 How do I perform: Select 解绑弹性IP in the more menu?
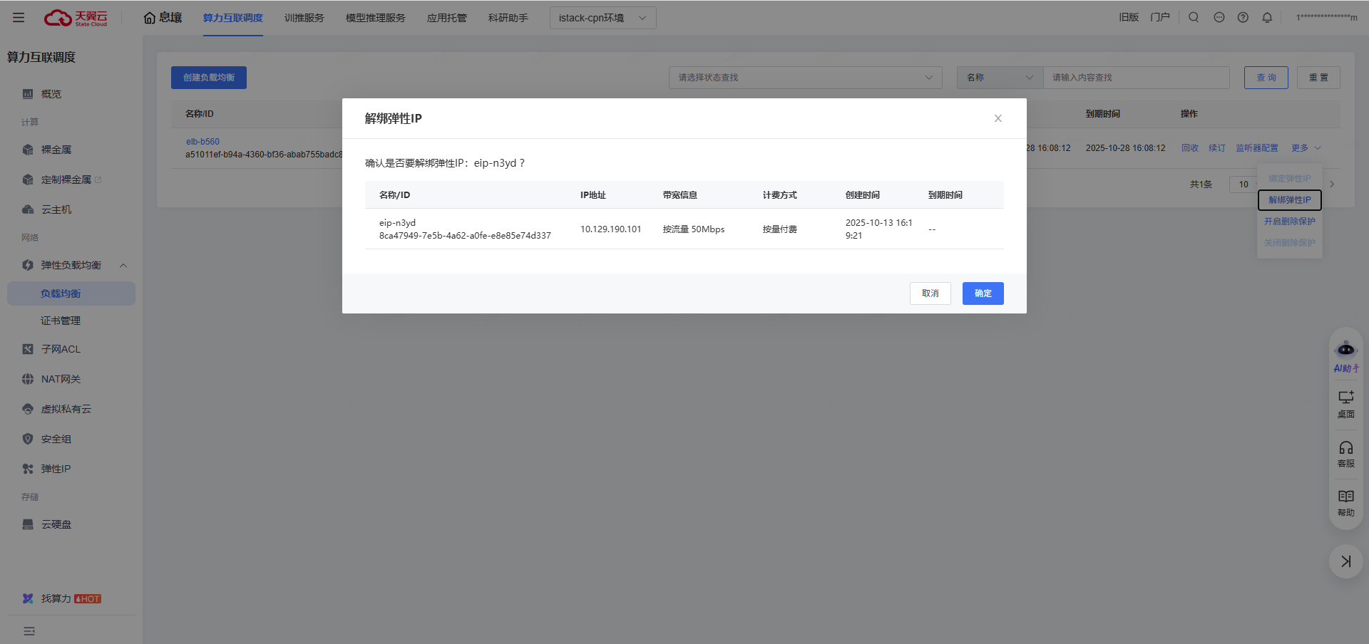point(1289,200)
